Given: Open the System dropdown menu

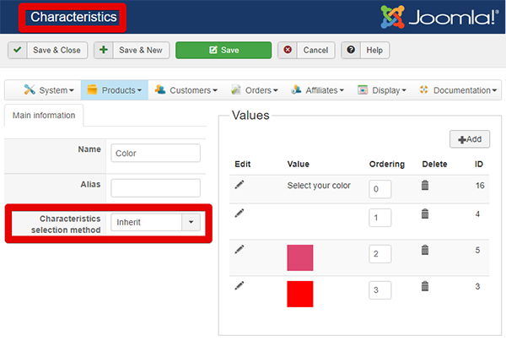Looking at the screenshot, I should click(x=49, y=90).
